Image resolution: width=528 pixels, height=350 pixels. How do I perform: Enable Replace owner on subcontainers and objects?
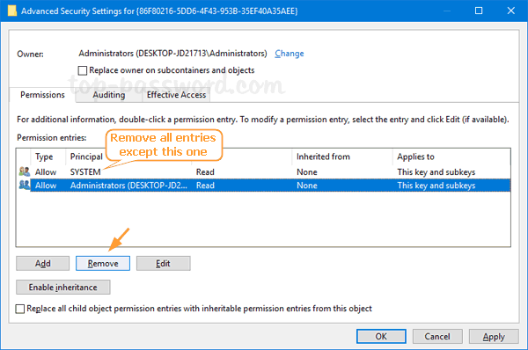pos(83,70)
